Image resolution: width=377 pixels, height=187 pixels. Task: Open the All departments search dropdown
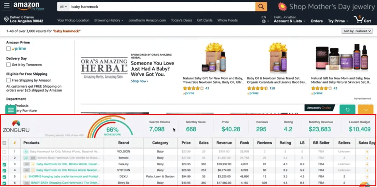click(x=63, y=6)
